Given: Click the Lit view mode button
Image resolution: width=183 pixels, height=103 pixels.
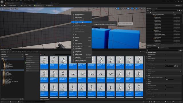Looking at the screenshot, I should pyautogui.click(x=13, y=9).
